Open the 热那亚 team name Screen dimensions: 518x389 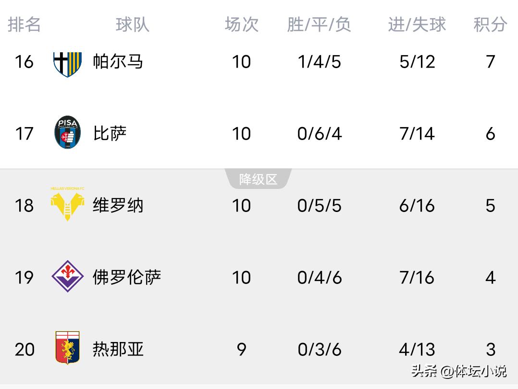(118, 349)
